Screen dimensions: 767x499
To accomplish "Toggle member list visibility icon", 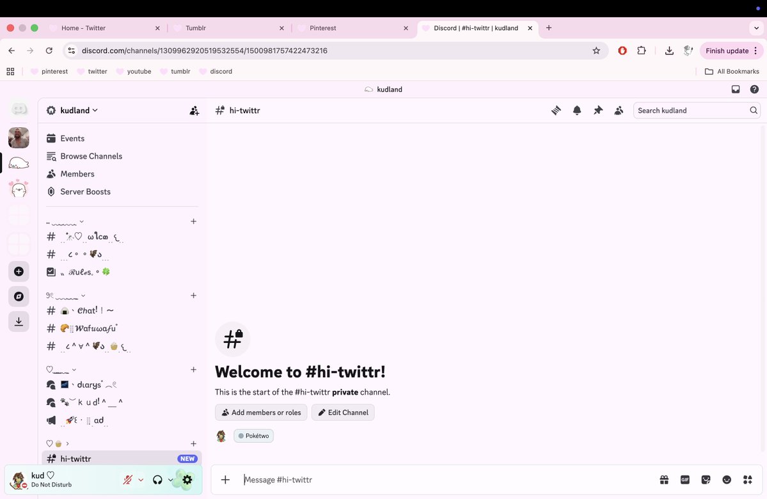I will 619,111.
